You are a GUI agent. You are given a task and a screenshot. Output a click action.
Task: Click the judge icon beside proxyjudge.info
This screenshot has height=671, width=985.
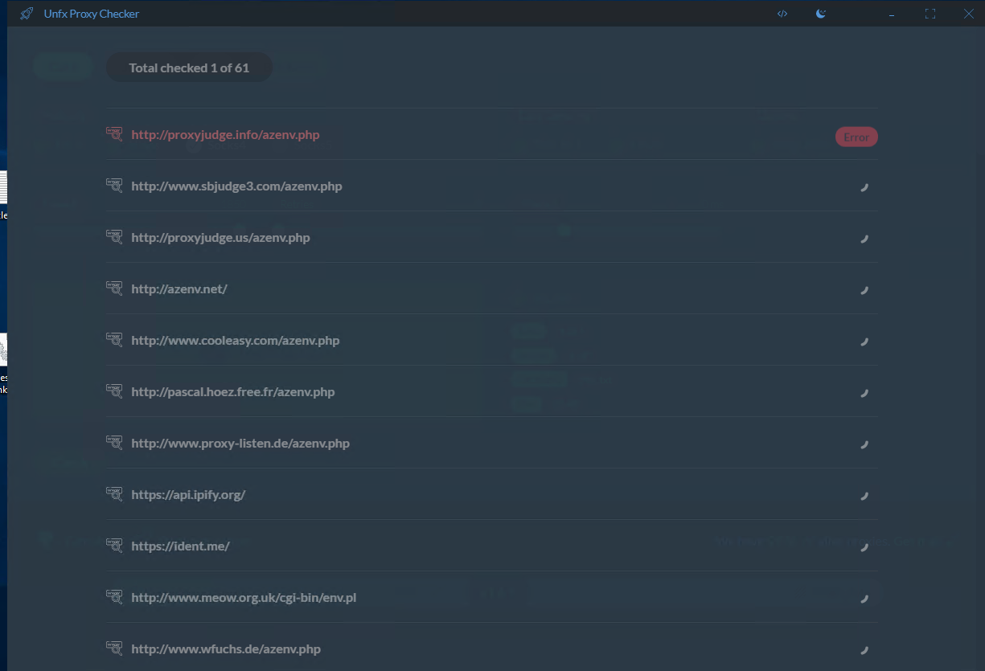[114, 134]
